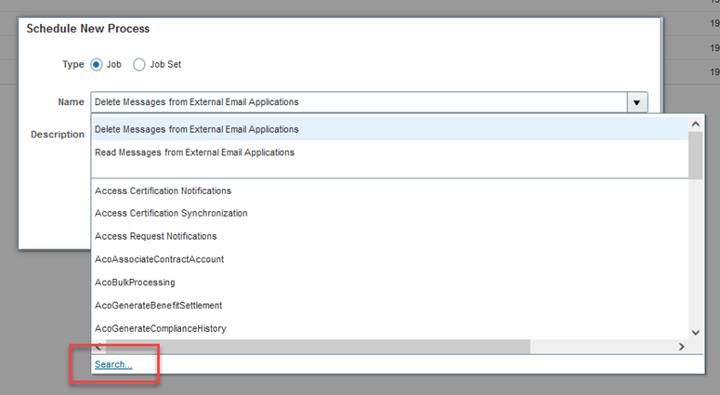Click the list scroll up arrow
This screenshot has height=395, width=720.
pyautogui.click(x=696, y=124)
